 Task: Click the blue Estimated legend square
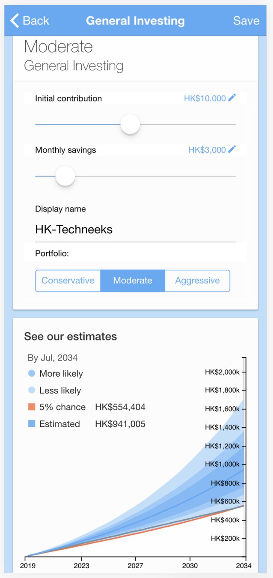[31, 424]
